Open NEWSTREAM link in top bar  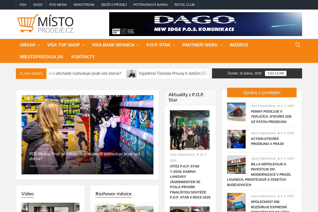point(84,5)
